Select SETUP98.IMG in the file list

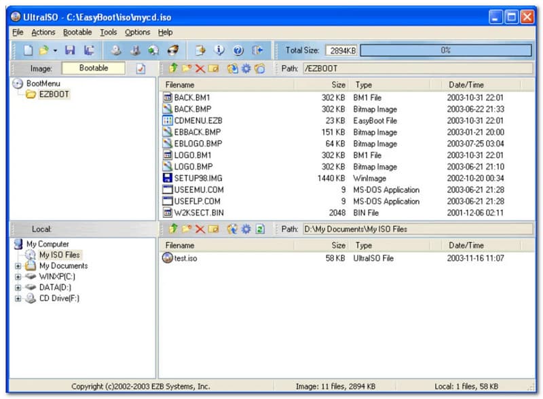[198, 178]
